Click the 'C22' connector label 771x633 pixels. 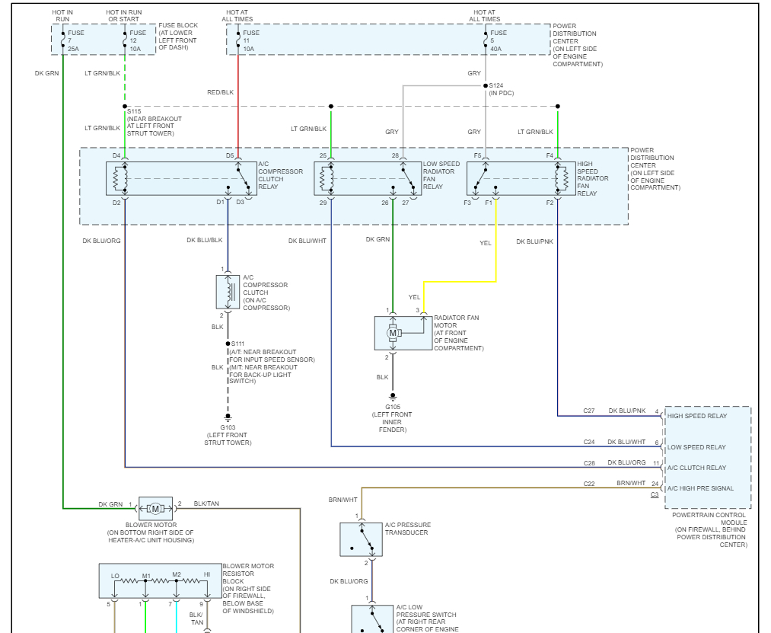(x=589, y=484)
